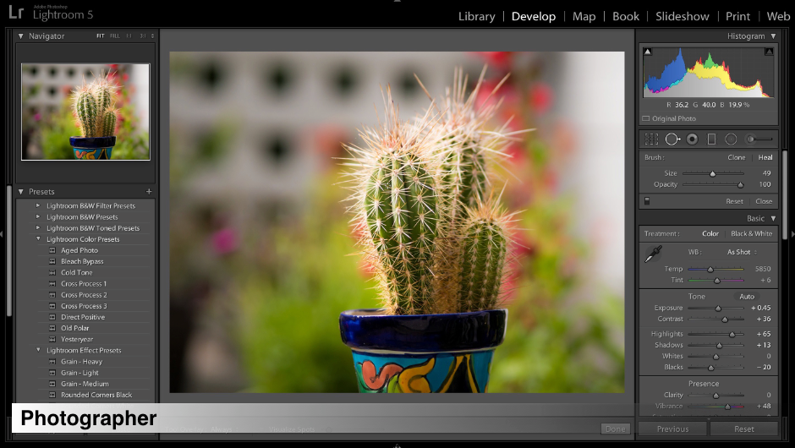795x448 pixels.
Task: Select the Crop Overlay tool
Action: pyautogui.click(x=651, y=139)
